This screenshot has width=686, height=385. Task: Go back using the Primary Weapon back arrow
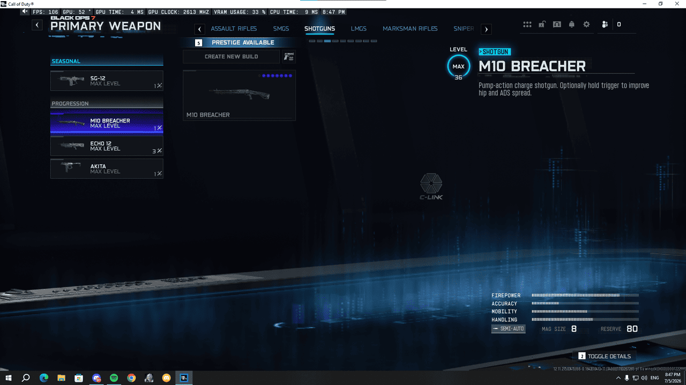click(37, 25)
